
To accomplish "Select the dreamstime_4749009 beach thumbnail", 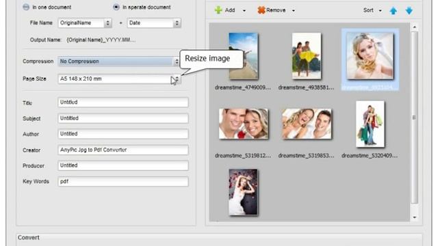I will click(244, 56).
